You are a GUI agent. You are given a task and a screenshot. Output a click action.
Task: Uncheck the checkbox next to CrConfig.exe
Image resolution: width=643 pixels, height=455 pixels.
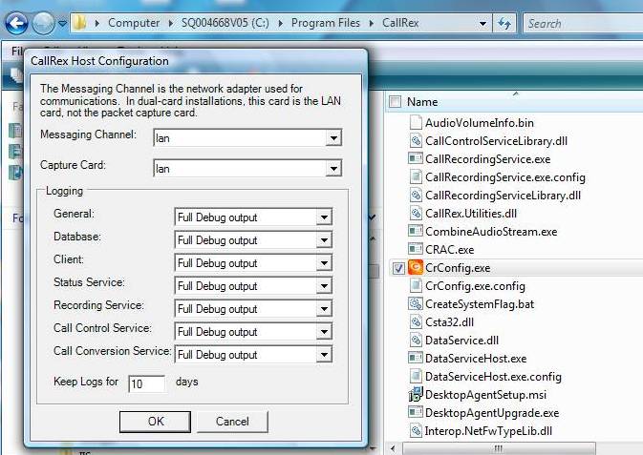point(398,268)
